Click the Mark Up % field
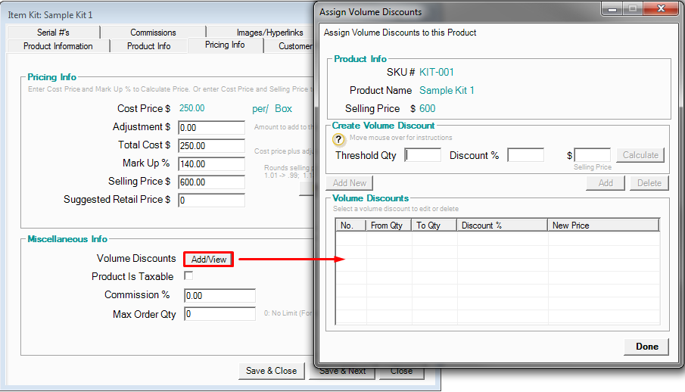 (211, 164)
